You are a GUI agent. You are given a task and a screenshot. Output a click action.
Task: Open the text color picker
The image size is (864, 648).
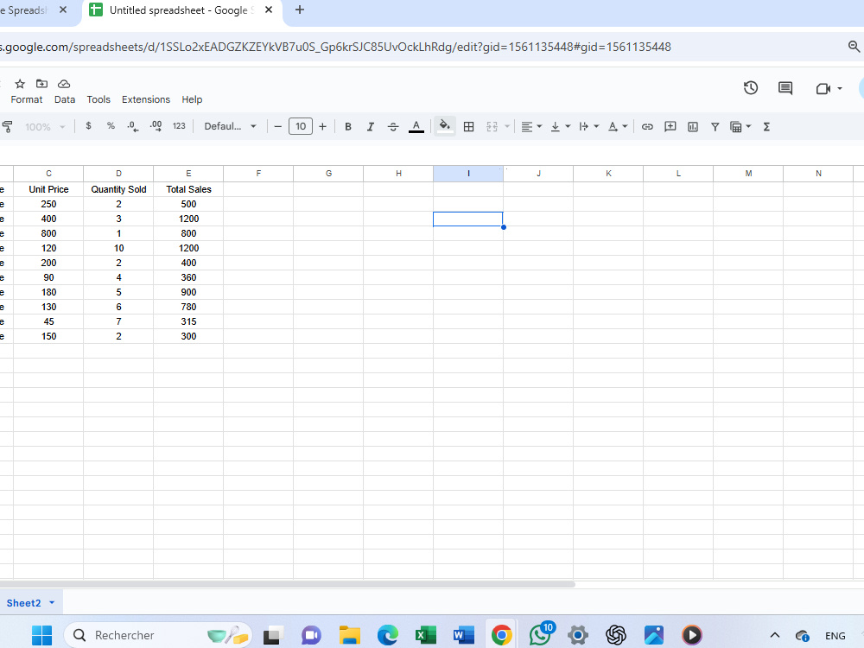tap(416, 127)
